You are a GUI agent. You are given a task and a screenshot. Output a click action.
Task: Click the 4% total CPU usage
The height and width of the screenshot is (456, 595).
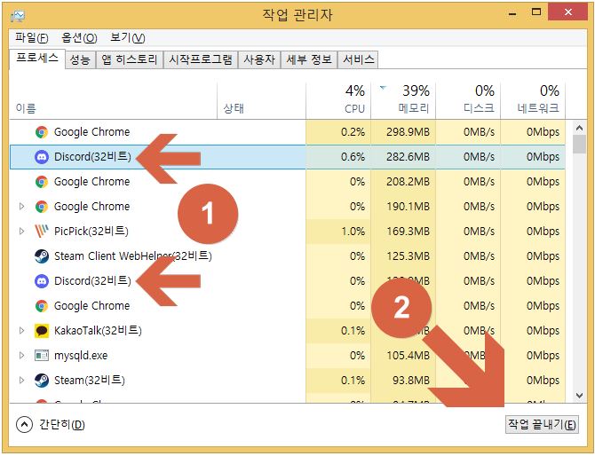355,91
